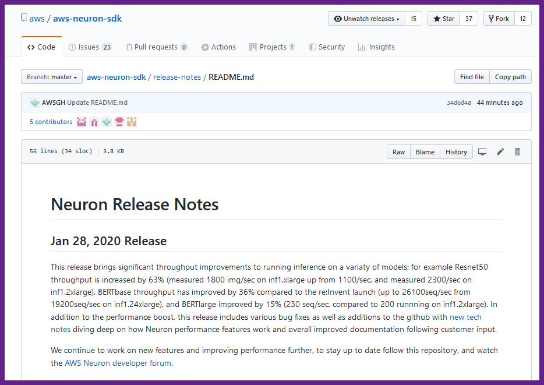Screen dimensions: 544x385
Task: Open the teal contributor avatar in contributors row
Action: point(107,122)
